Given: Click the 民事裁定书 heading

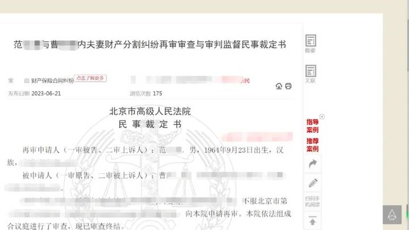Looking at the screenshot, I should 150,124.
